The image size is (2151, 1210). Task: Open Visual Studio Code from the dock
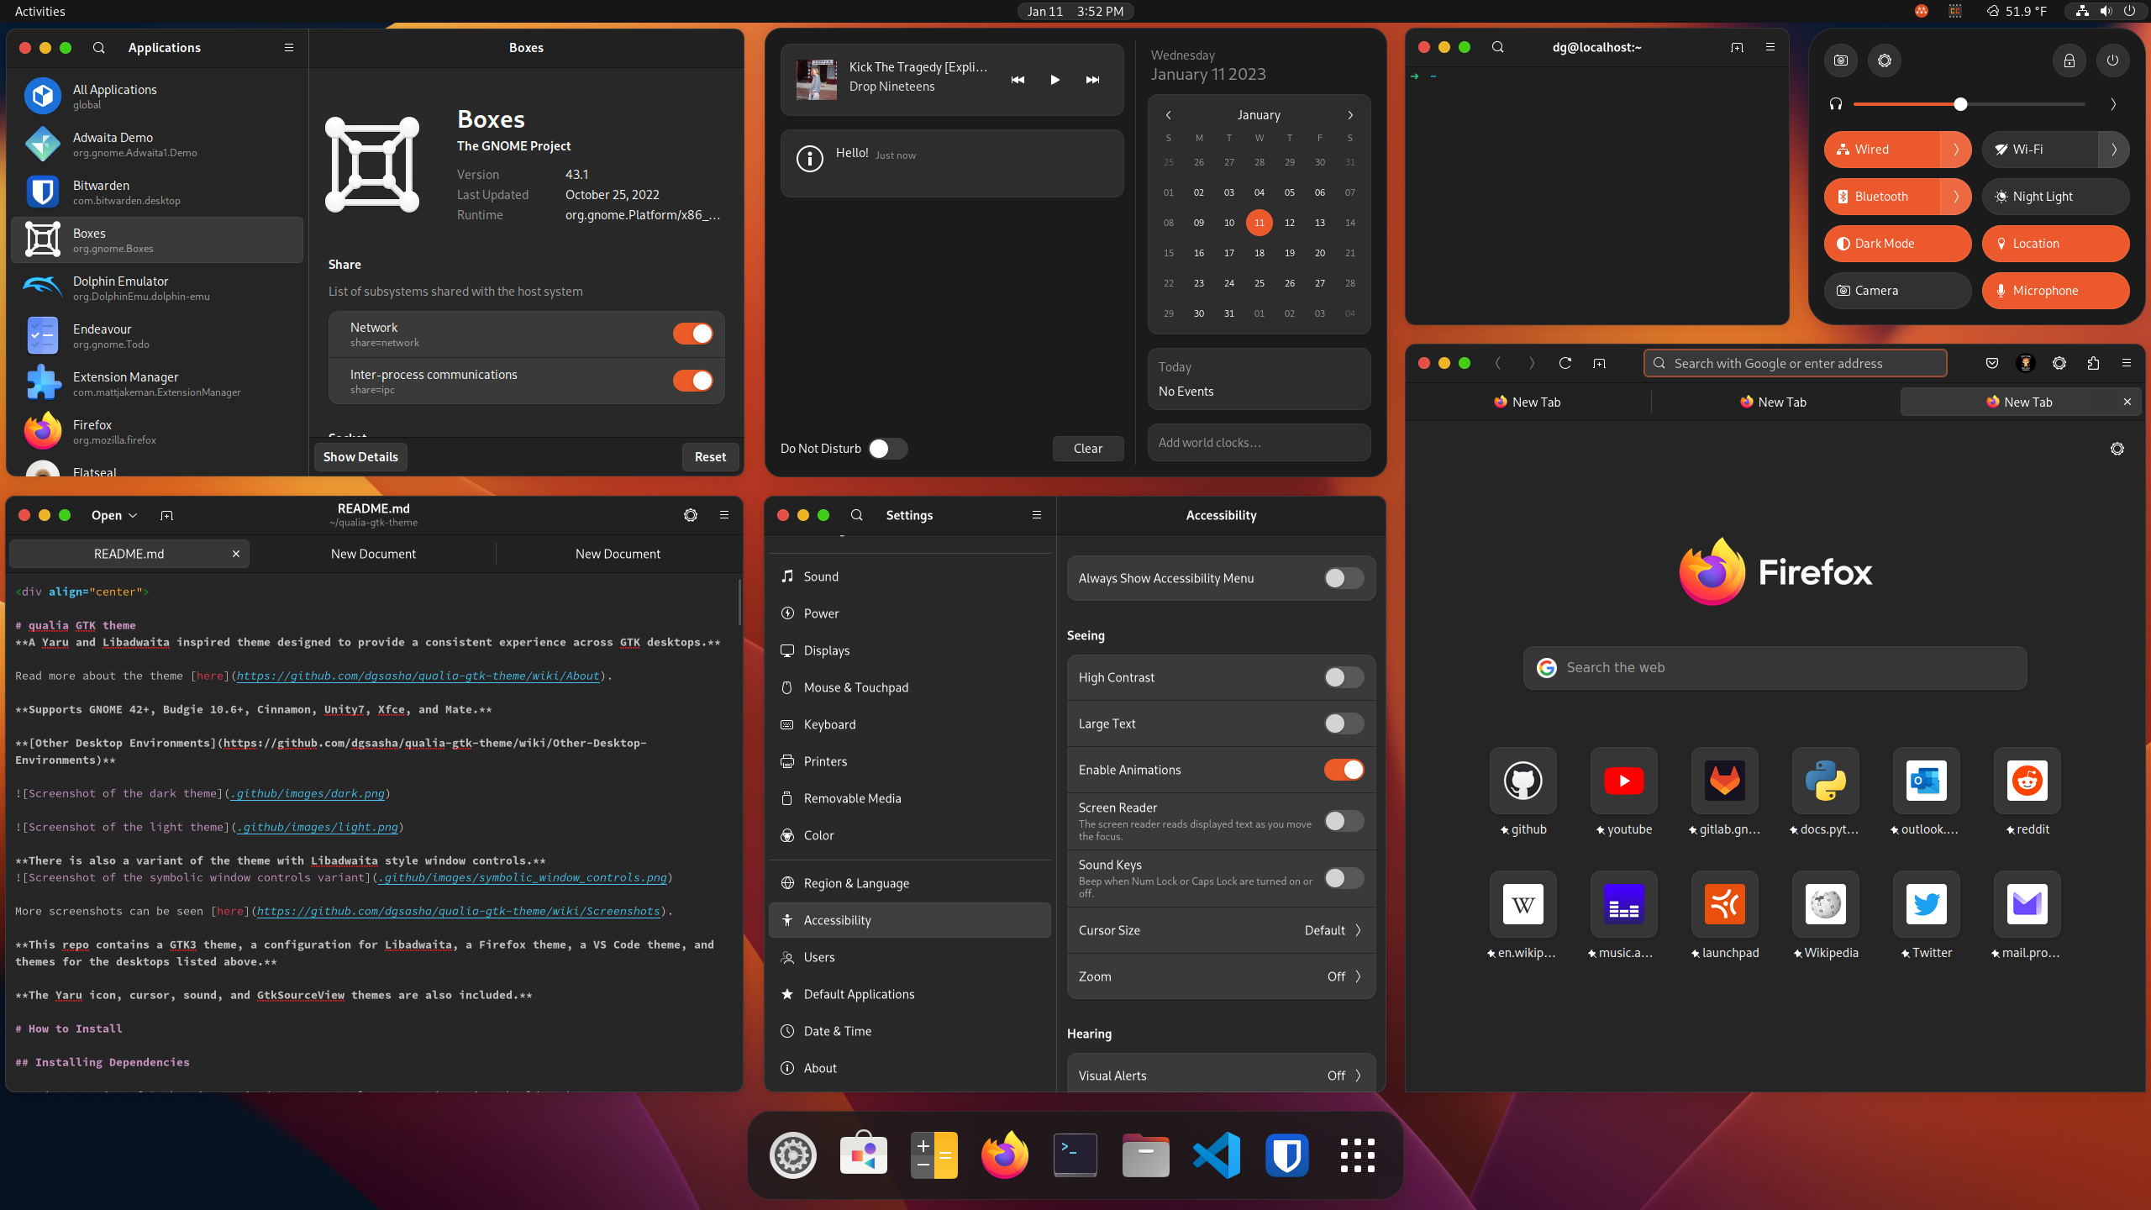coord(1216,1155)
